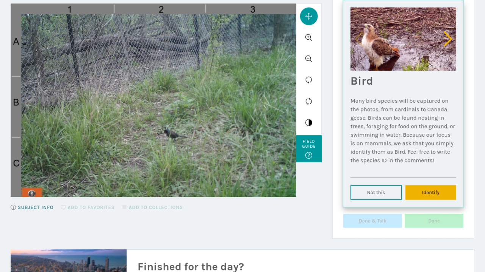Zoom out of the camera image
The width and height of the screenshot is (485, 272).
(x=309, y=59)
